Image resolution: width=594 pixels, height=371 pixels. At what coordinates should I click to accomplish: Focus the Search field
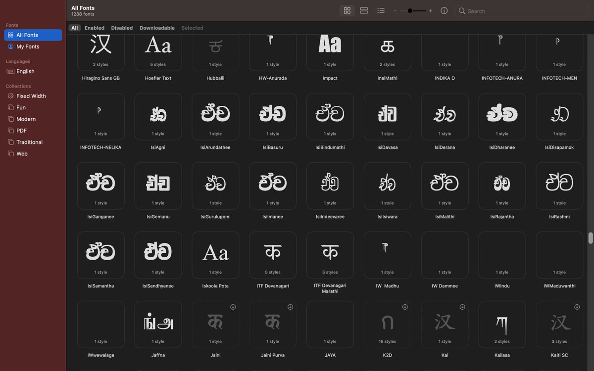522,11
